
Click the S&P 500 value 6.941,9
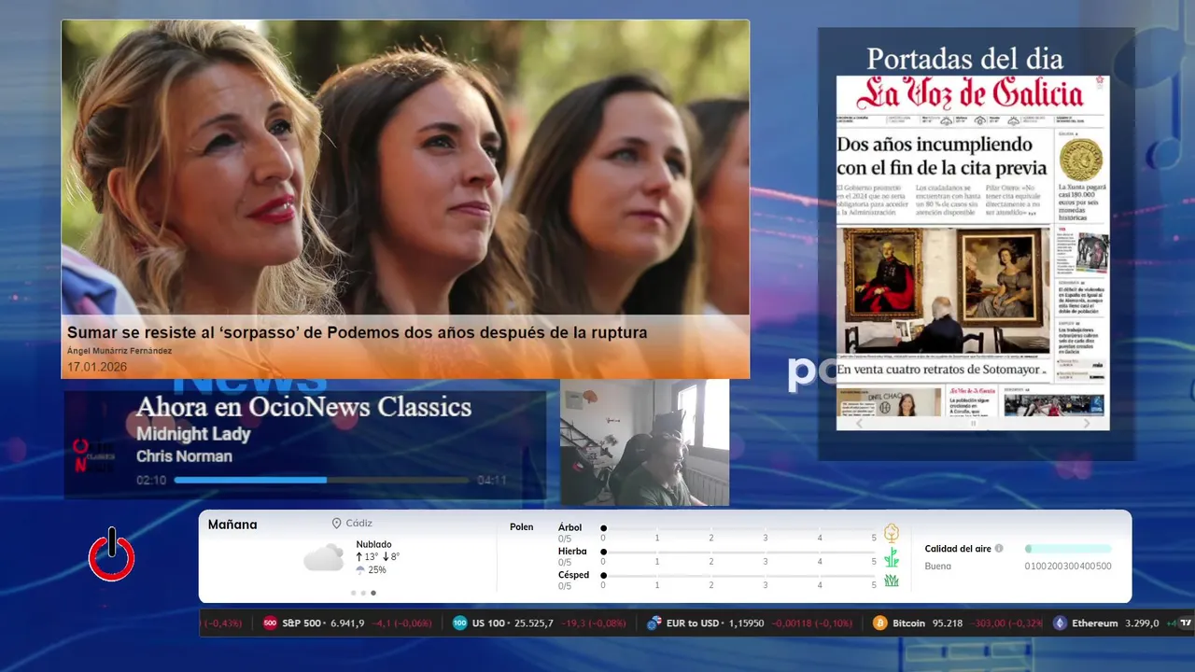click(349, 623)
